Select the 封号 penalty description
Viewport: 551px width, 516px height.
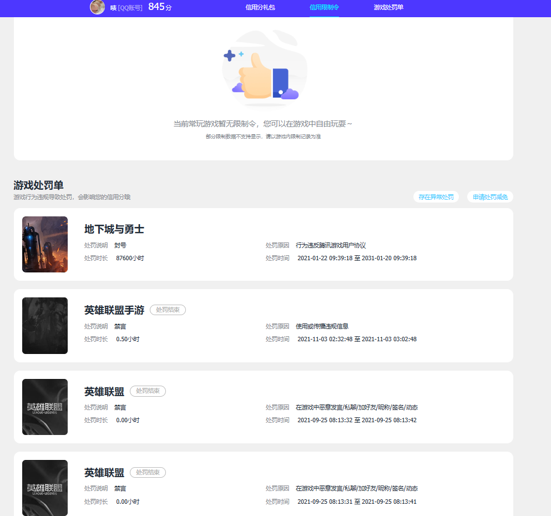pyautogui.click(x=120, y=246)
